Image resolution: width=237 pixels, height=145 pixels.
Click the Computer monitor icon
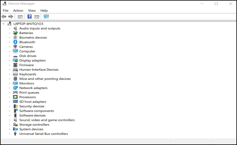[15, 51]
